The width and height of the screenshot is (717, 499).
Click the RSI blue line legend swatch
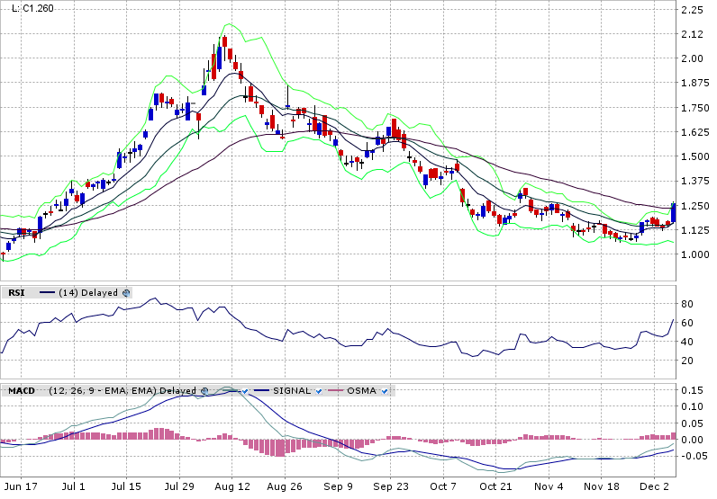[x=45, y=292]
